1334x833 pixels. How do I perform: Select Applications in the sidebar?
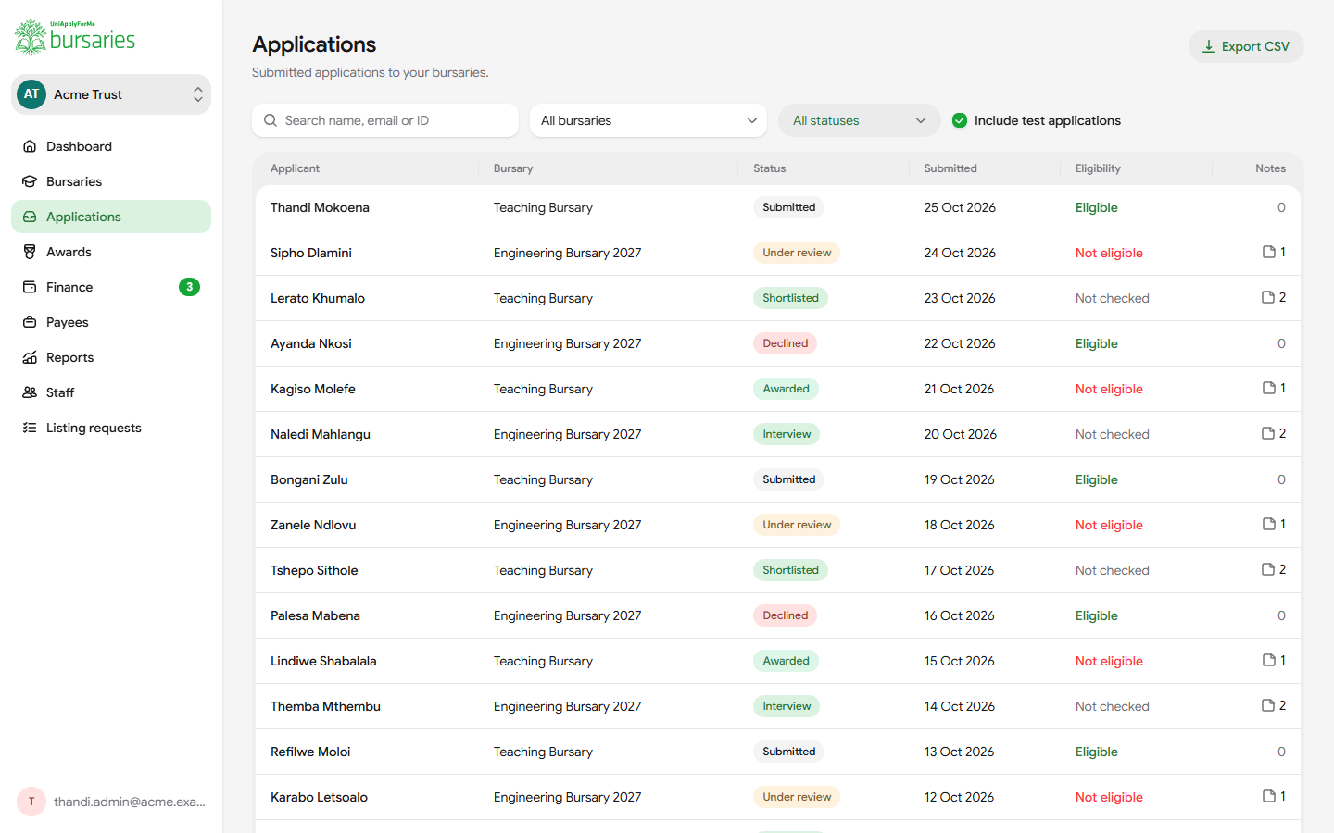pos(111,217)
